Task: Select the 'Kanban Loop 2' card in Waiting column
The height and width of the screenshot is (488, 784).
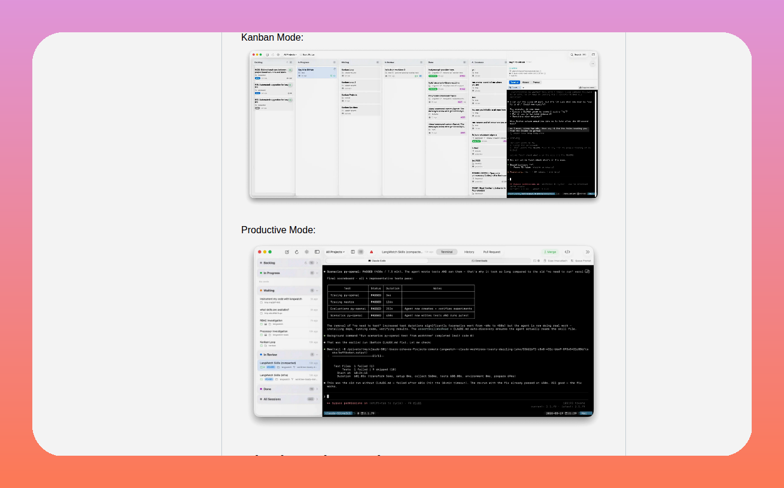Action: pos(360,85)
